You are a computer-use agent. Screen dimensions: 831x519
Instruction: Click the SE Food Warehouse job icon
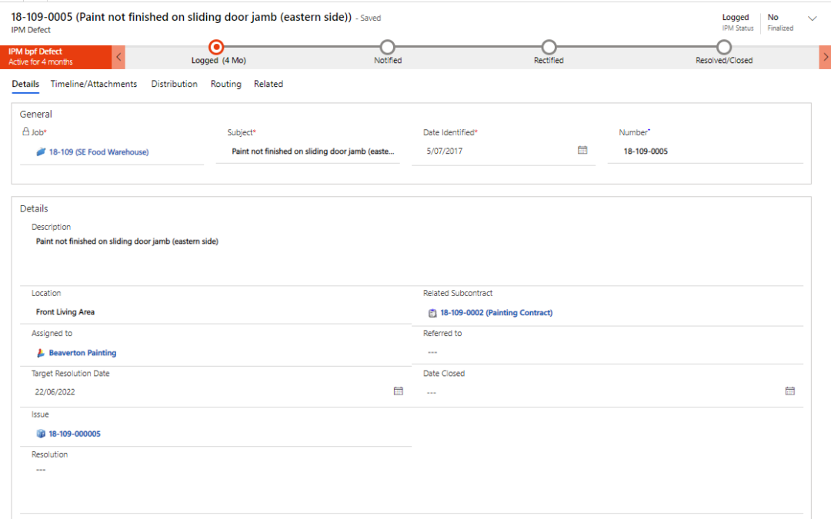pos(42,152)
